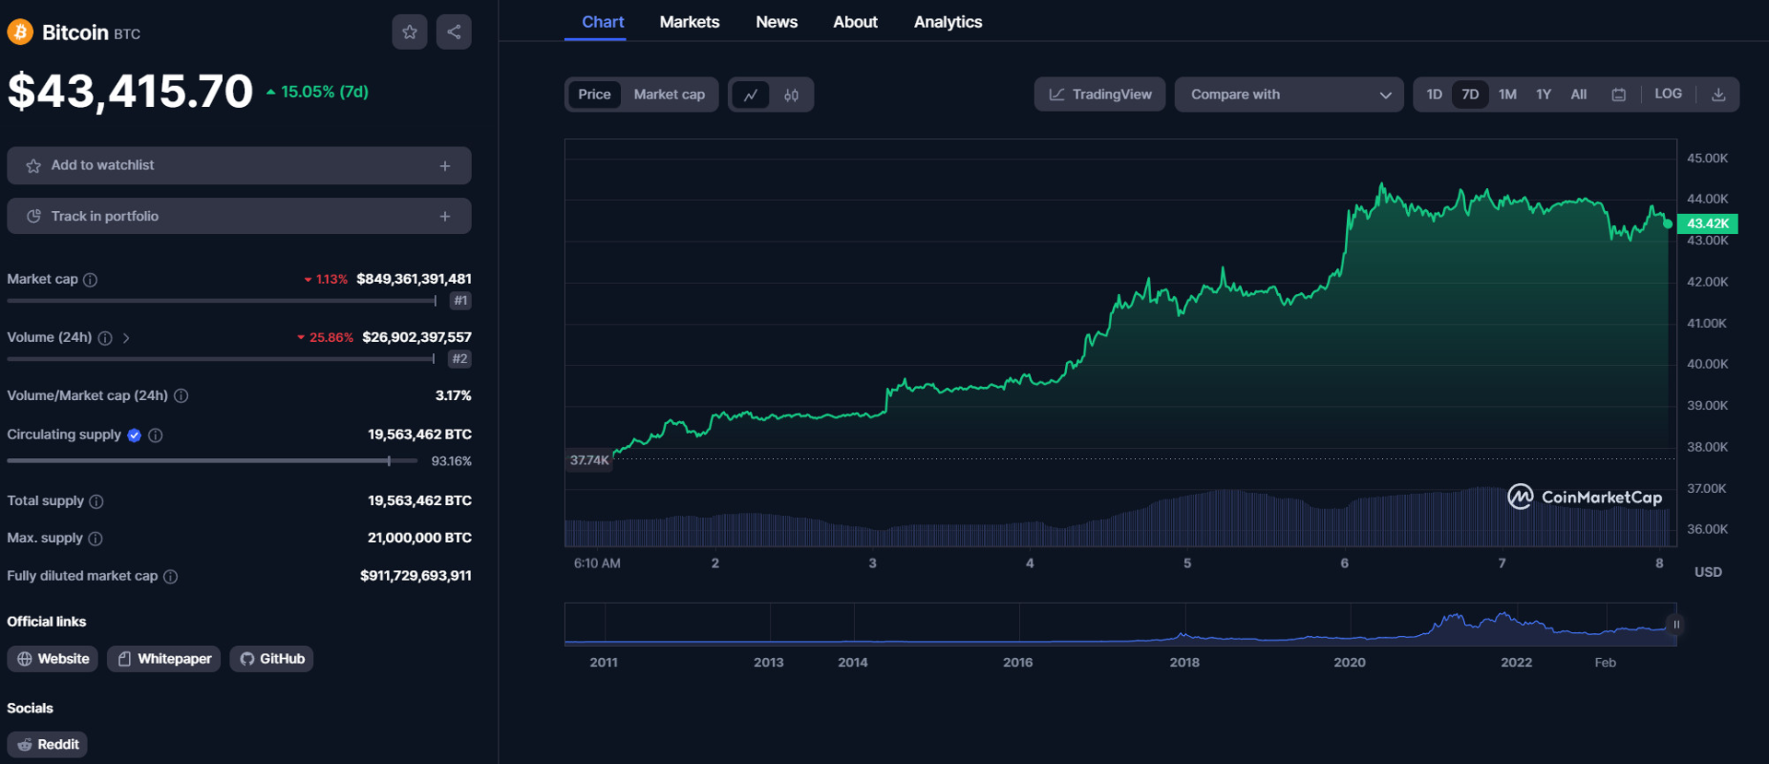This screenshot has height=764, width=1769.
Task: Click the $911,729,693,911 fully diluted value
Action: pyautogui.click(x=416, y=576)
